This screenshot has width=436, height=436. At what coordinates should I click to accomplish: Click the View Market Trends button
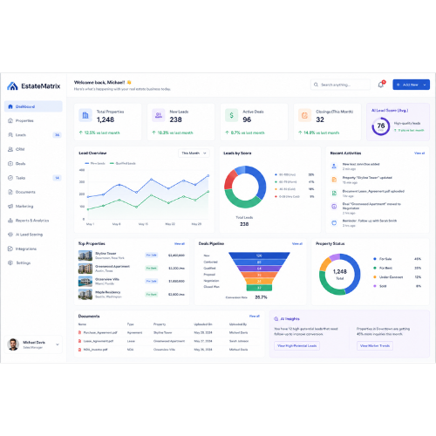click(375, 345)
